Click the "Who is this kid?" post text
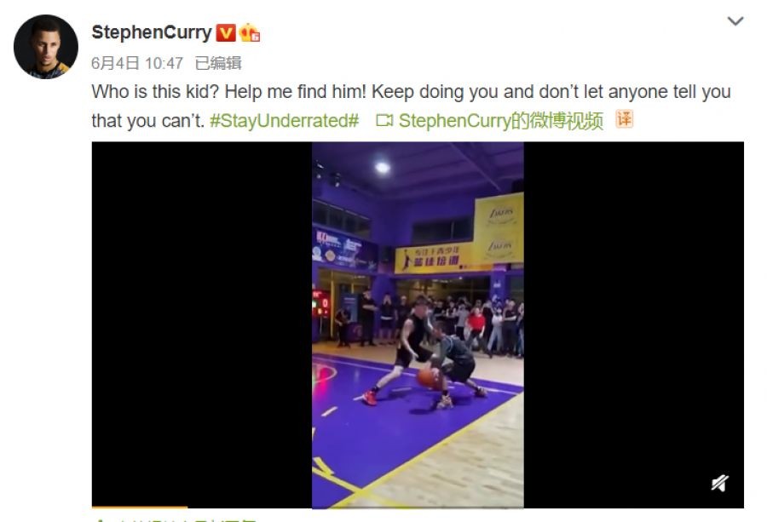The image size is (767, 522). click(x=154, y=92)
